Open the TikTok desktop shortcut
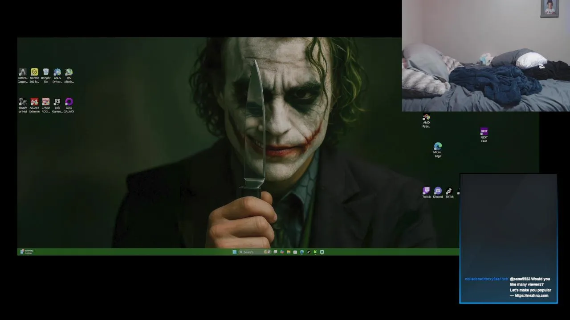The width and height of the screenshot is (570, 320). (x=449, y=192)
